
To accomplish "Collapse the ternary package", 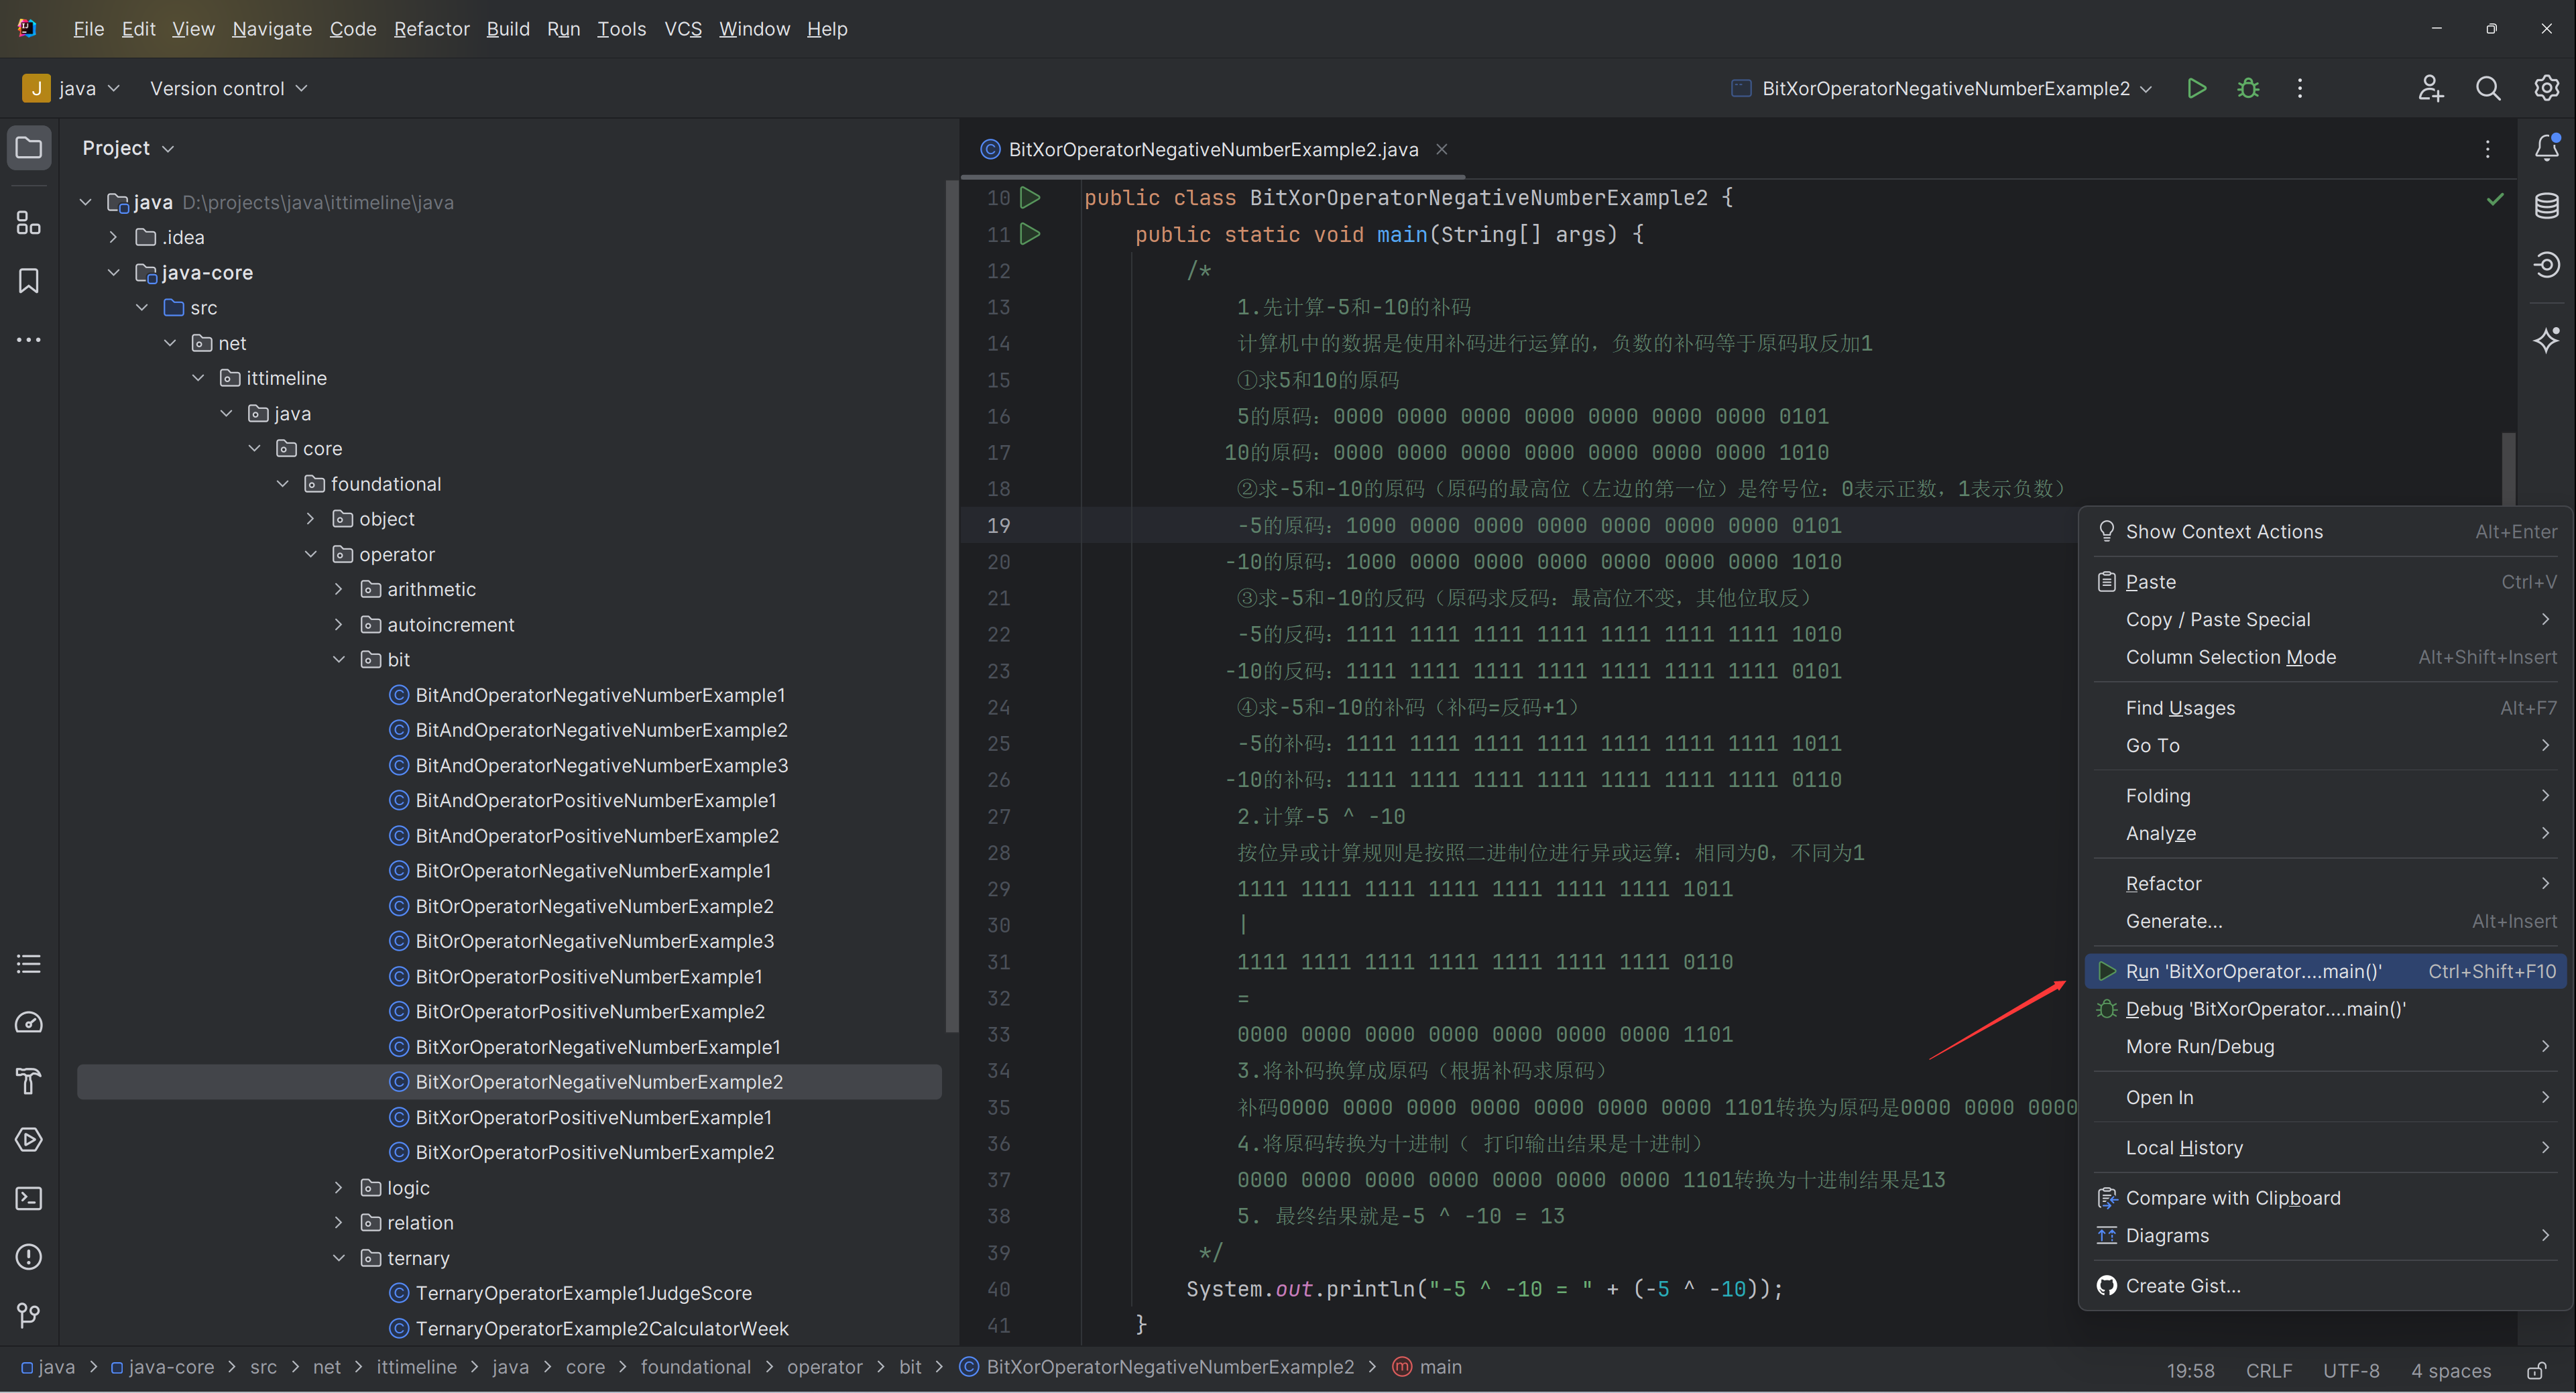I will click(338, 1258).
